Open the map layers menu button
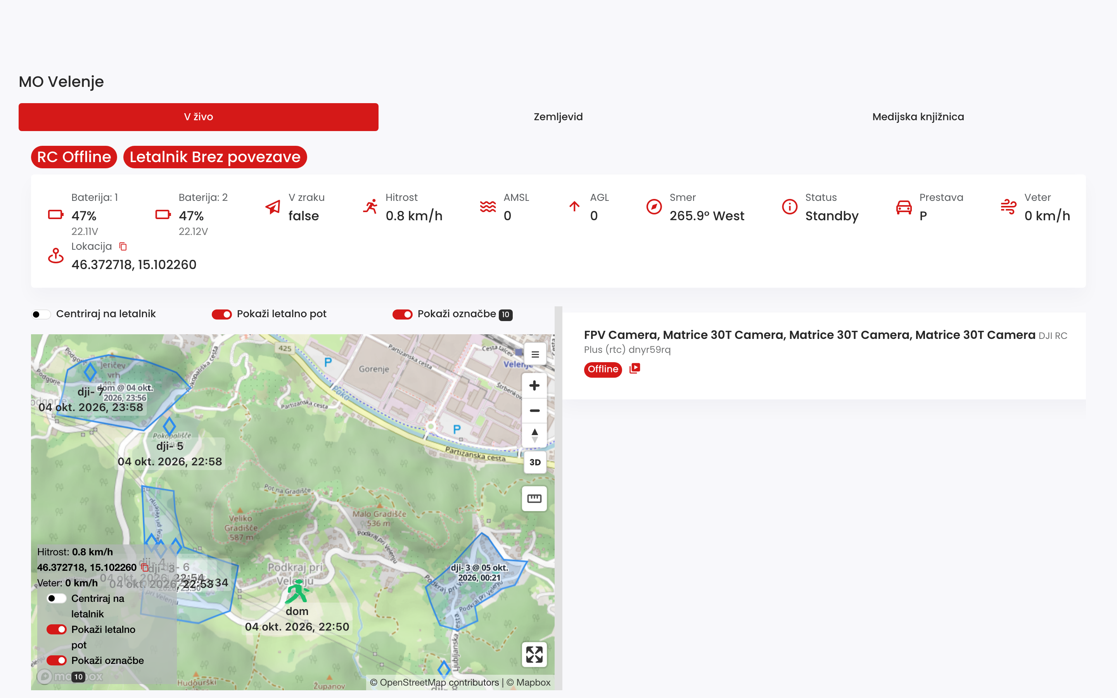 pyautogui.click(x=535, y=354)
